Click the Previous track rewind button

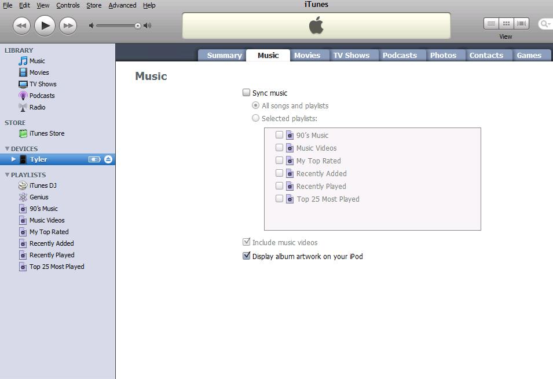(x=21, y=25)
